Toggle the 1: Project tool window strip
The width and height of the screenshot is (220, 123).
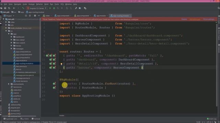1,19
